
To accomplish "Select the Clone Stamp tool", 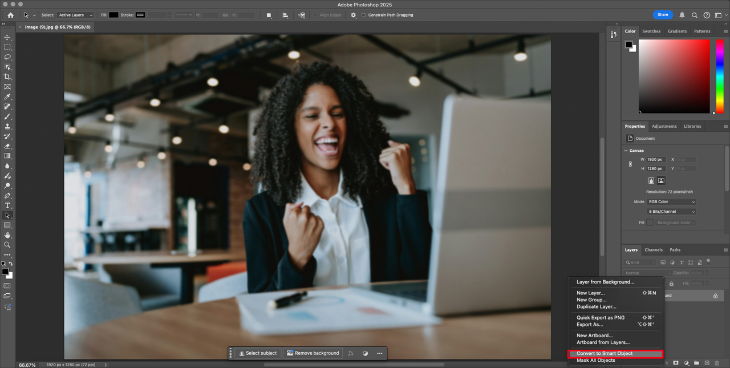I will point(7,126).
